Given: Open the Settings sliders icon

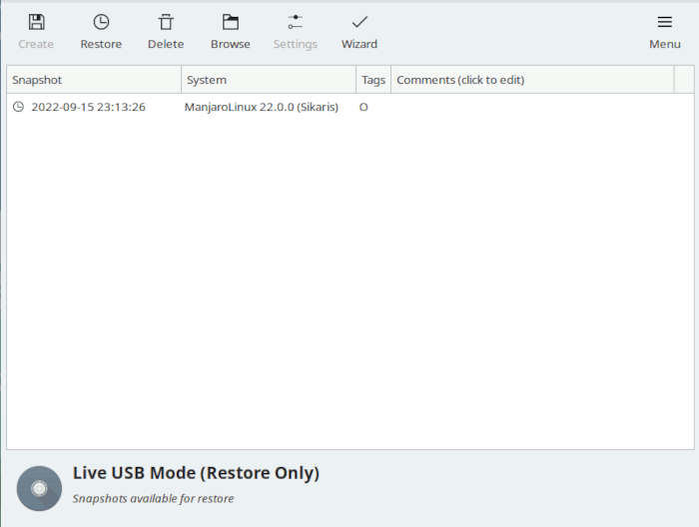Looking at the screenshot, I should pyautogui.click(x=296, y=22).
